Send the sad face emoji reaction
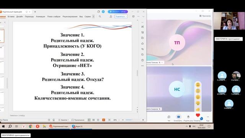The height and width of the screenshot is (138, 245). coord(198,85)
